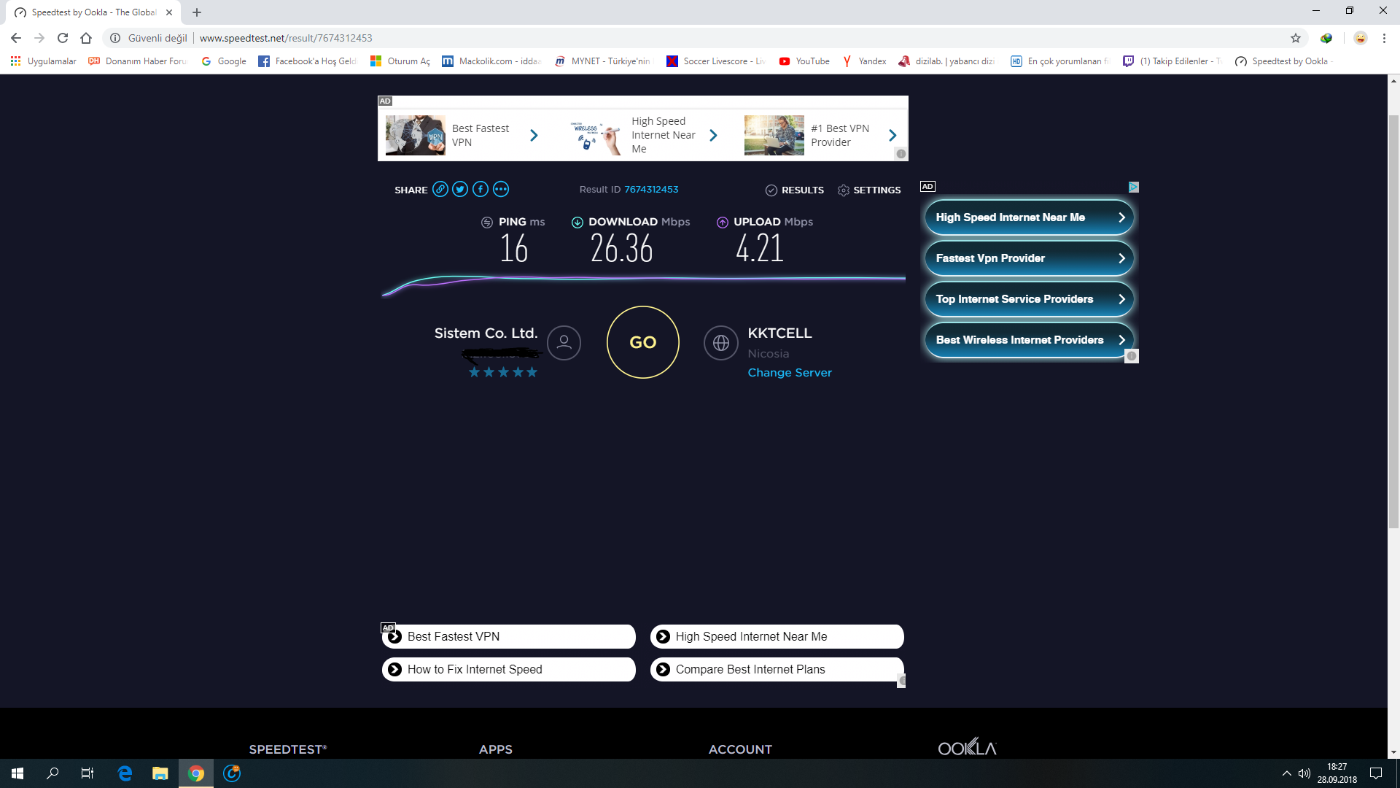Open the Speedtest by Ookla bookmark

click(x=1285, y=61)
